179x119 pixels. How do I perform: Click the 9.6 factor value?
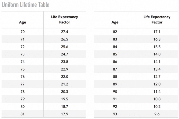(x=157, y=114)
